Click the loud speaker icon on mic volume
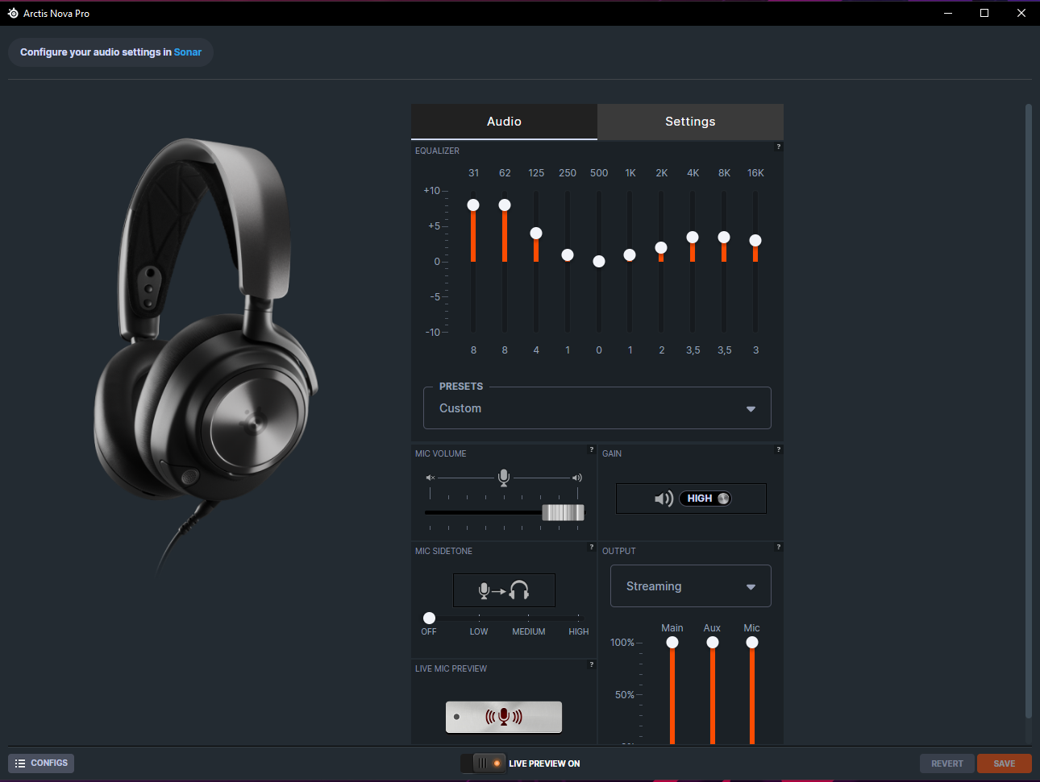Viewport: 1040px width, 782px height. (577, 478)
